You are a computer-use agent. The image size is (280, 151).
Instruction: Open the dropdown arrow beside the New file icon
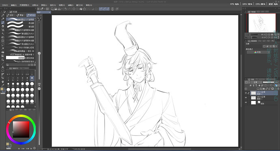[x=45, y=9]
